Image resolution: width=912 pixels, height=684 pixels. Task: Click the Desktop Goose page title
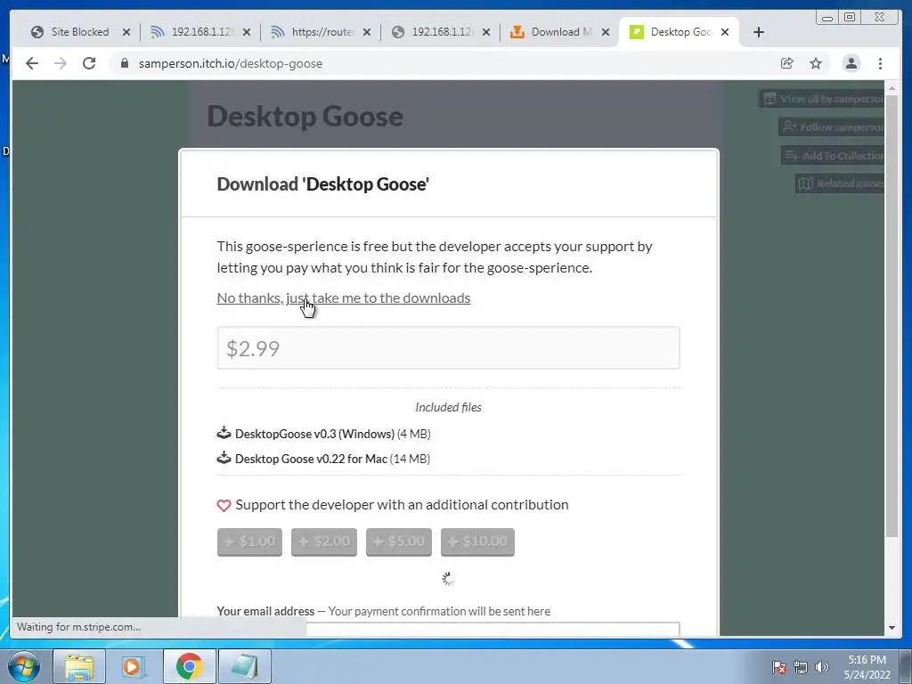pyautogui.click(x=305, y=116)
